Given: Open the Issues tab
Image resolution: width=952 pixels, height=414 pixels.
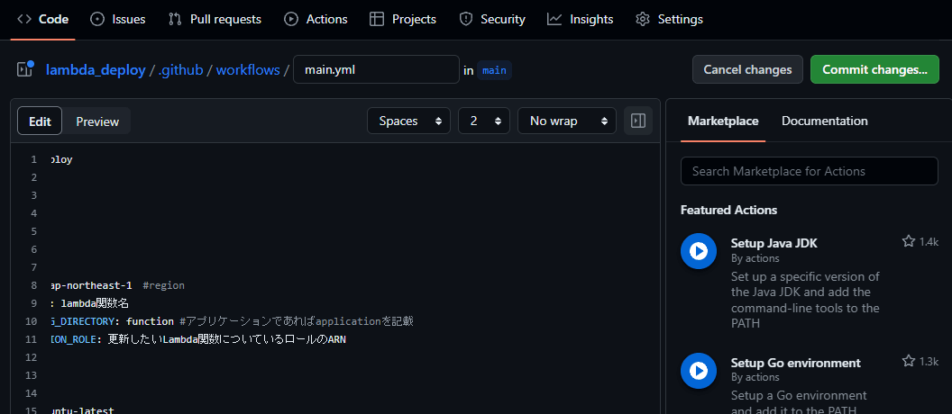Looking at the screenshot, I should (118, 20).
